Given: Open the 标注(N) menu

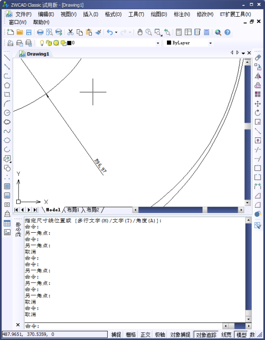Looking at the screenshot, I should pos(182,14).
